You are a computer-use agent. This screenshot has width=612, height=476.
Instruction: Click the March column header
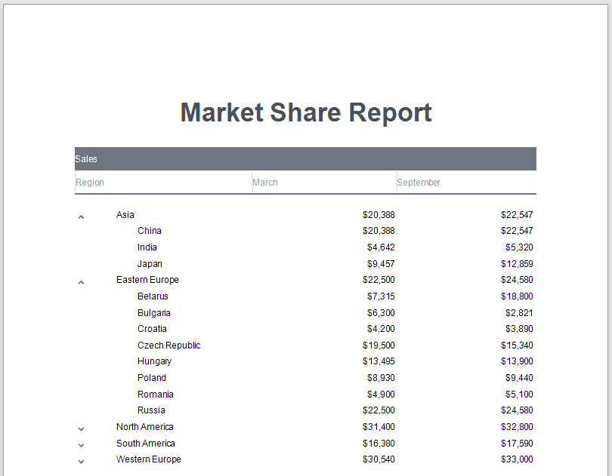tap(265, 183)
